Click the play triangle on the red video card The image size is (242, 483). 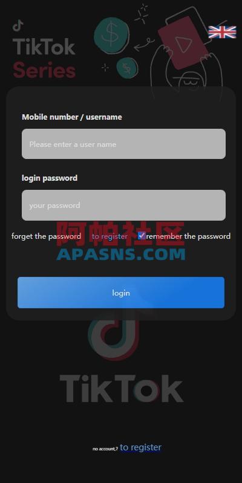pyautogui.click(x=183, y=45)
